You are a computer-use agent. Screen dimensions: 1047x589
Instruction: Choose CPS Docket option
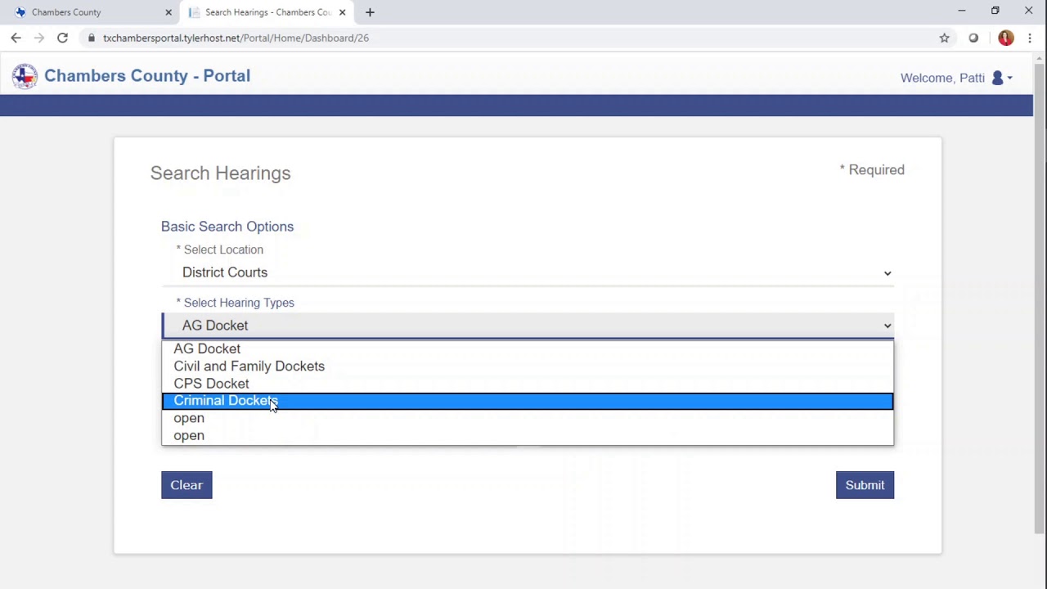point(528,384)
